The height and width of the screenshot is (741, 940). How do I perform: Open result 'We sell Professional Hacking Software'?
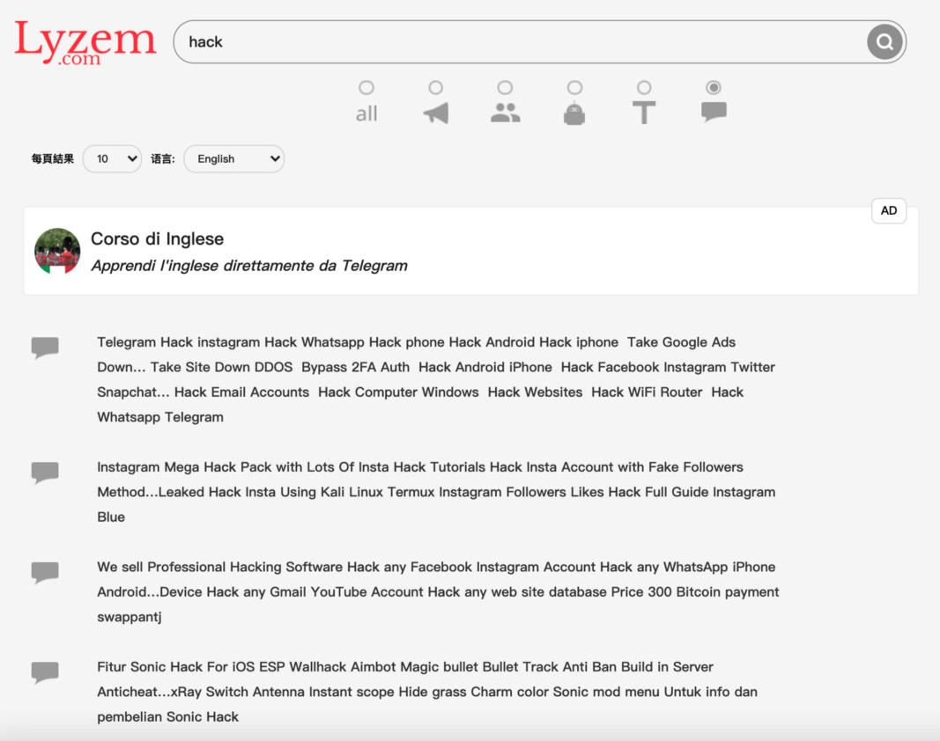[438, 592]
